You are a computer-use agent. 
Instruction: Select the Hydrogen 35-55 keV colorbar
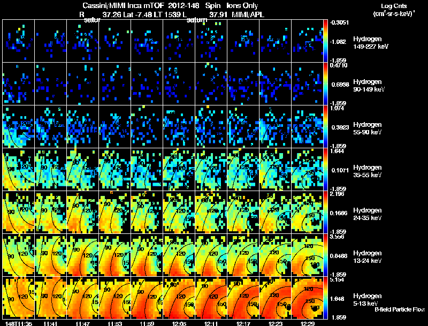tap(325, 170)
